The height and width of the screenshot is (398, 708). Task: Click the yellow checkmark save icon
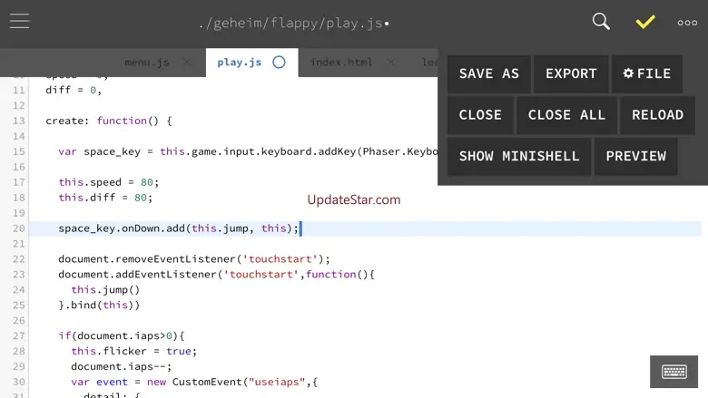(x=645, y=22)
